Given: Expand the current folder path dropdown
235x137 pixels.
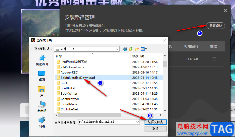Looking at the screenshot, I should (138, 122).
